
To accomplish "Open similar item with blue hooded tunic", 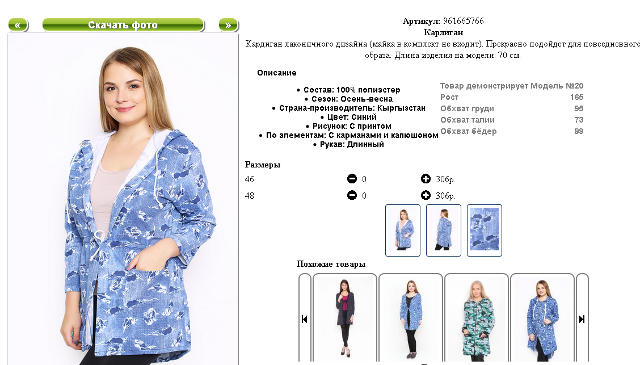I will click(542, 318).
